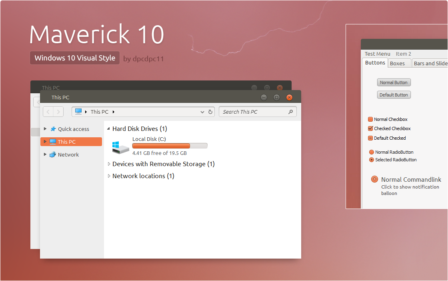448x281 pixels.
Task: Switch to the Bars and Sliders tab
Action: pyautogui.click(x=430, y=64)
